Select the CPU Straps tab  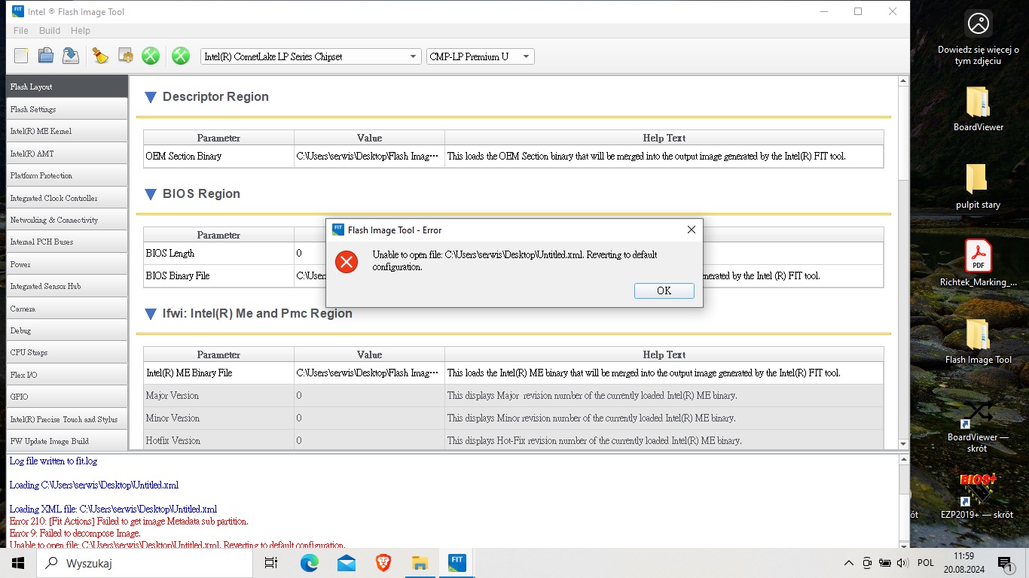(67, 352)
